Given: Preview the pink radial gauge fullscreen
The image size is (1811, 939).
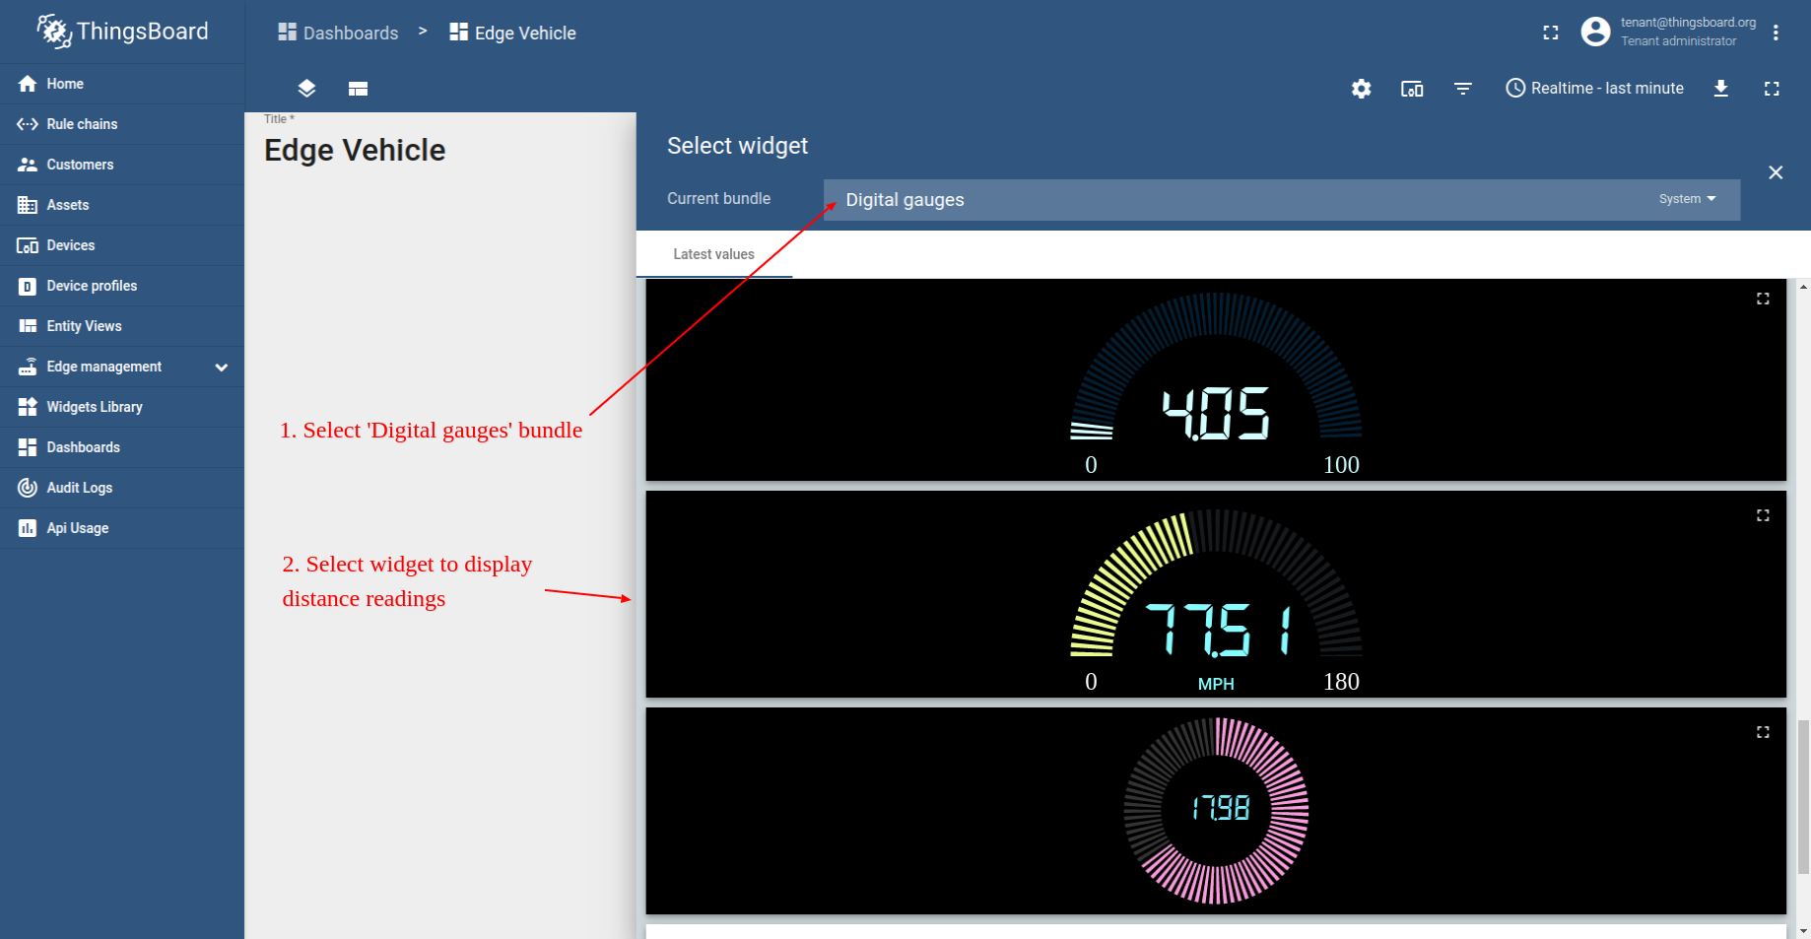Looking at the screenshot, I should tap(1763, 732).
